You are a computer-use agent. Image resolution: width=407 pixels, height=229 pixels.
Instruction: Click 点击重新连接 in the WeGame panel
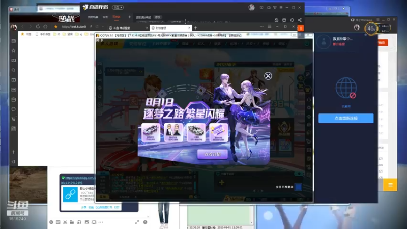tap(346, 118)
